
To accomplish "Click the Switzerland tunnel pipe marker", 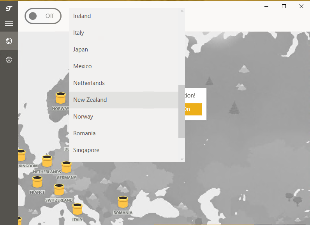I will [59, 190].
